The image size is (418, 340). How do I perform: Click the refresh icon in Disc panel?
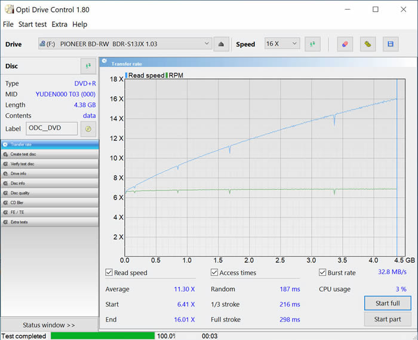[88, 66]
